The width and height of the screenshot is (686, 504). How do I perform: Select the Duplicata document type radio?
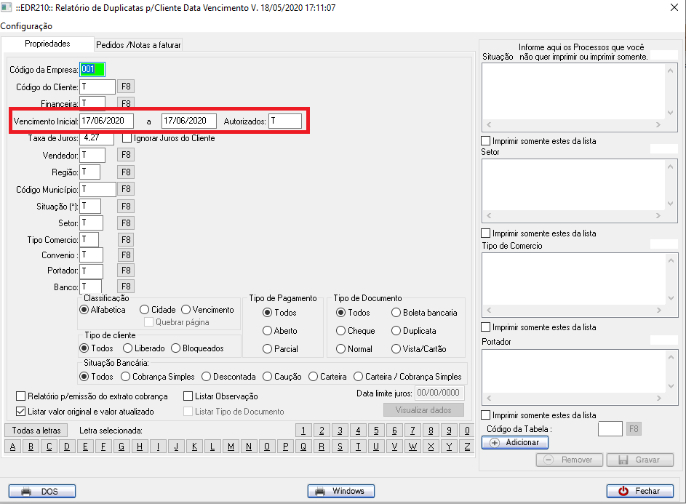[x=396, y=331]
